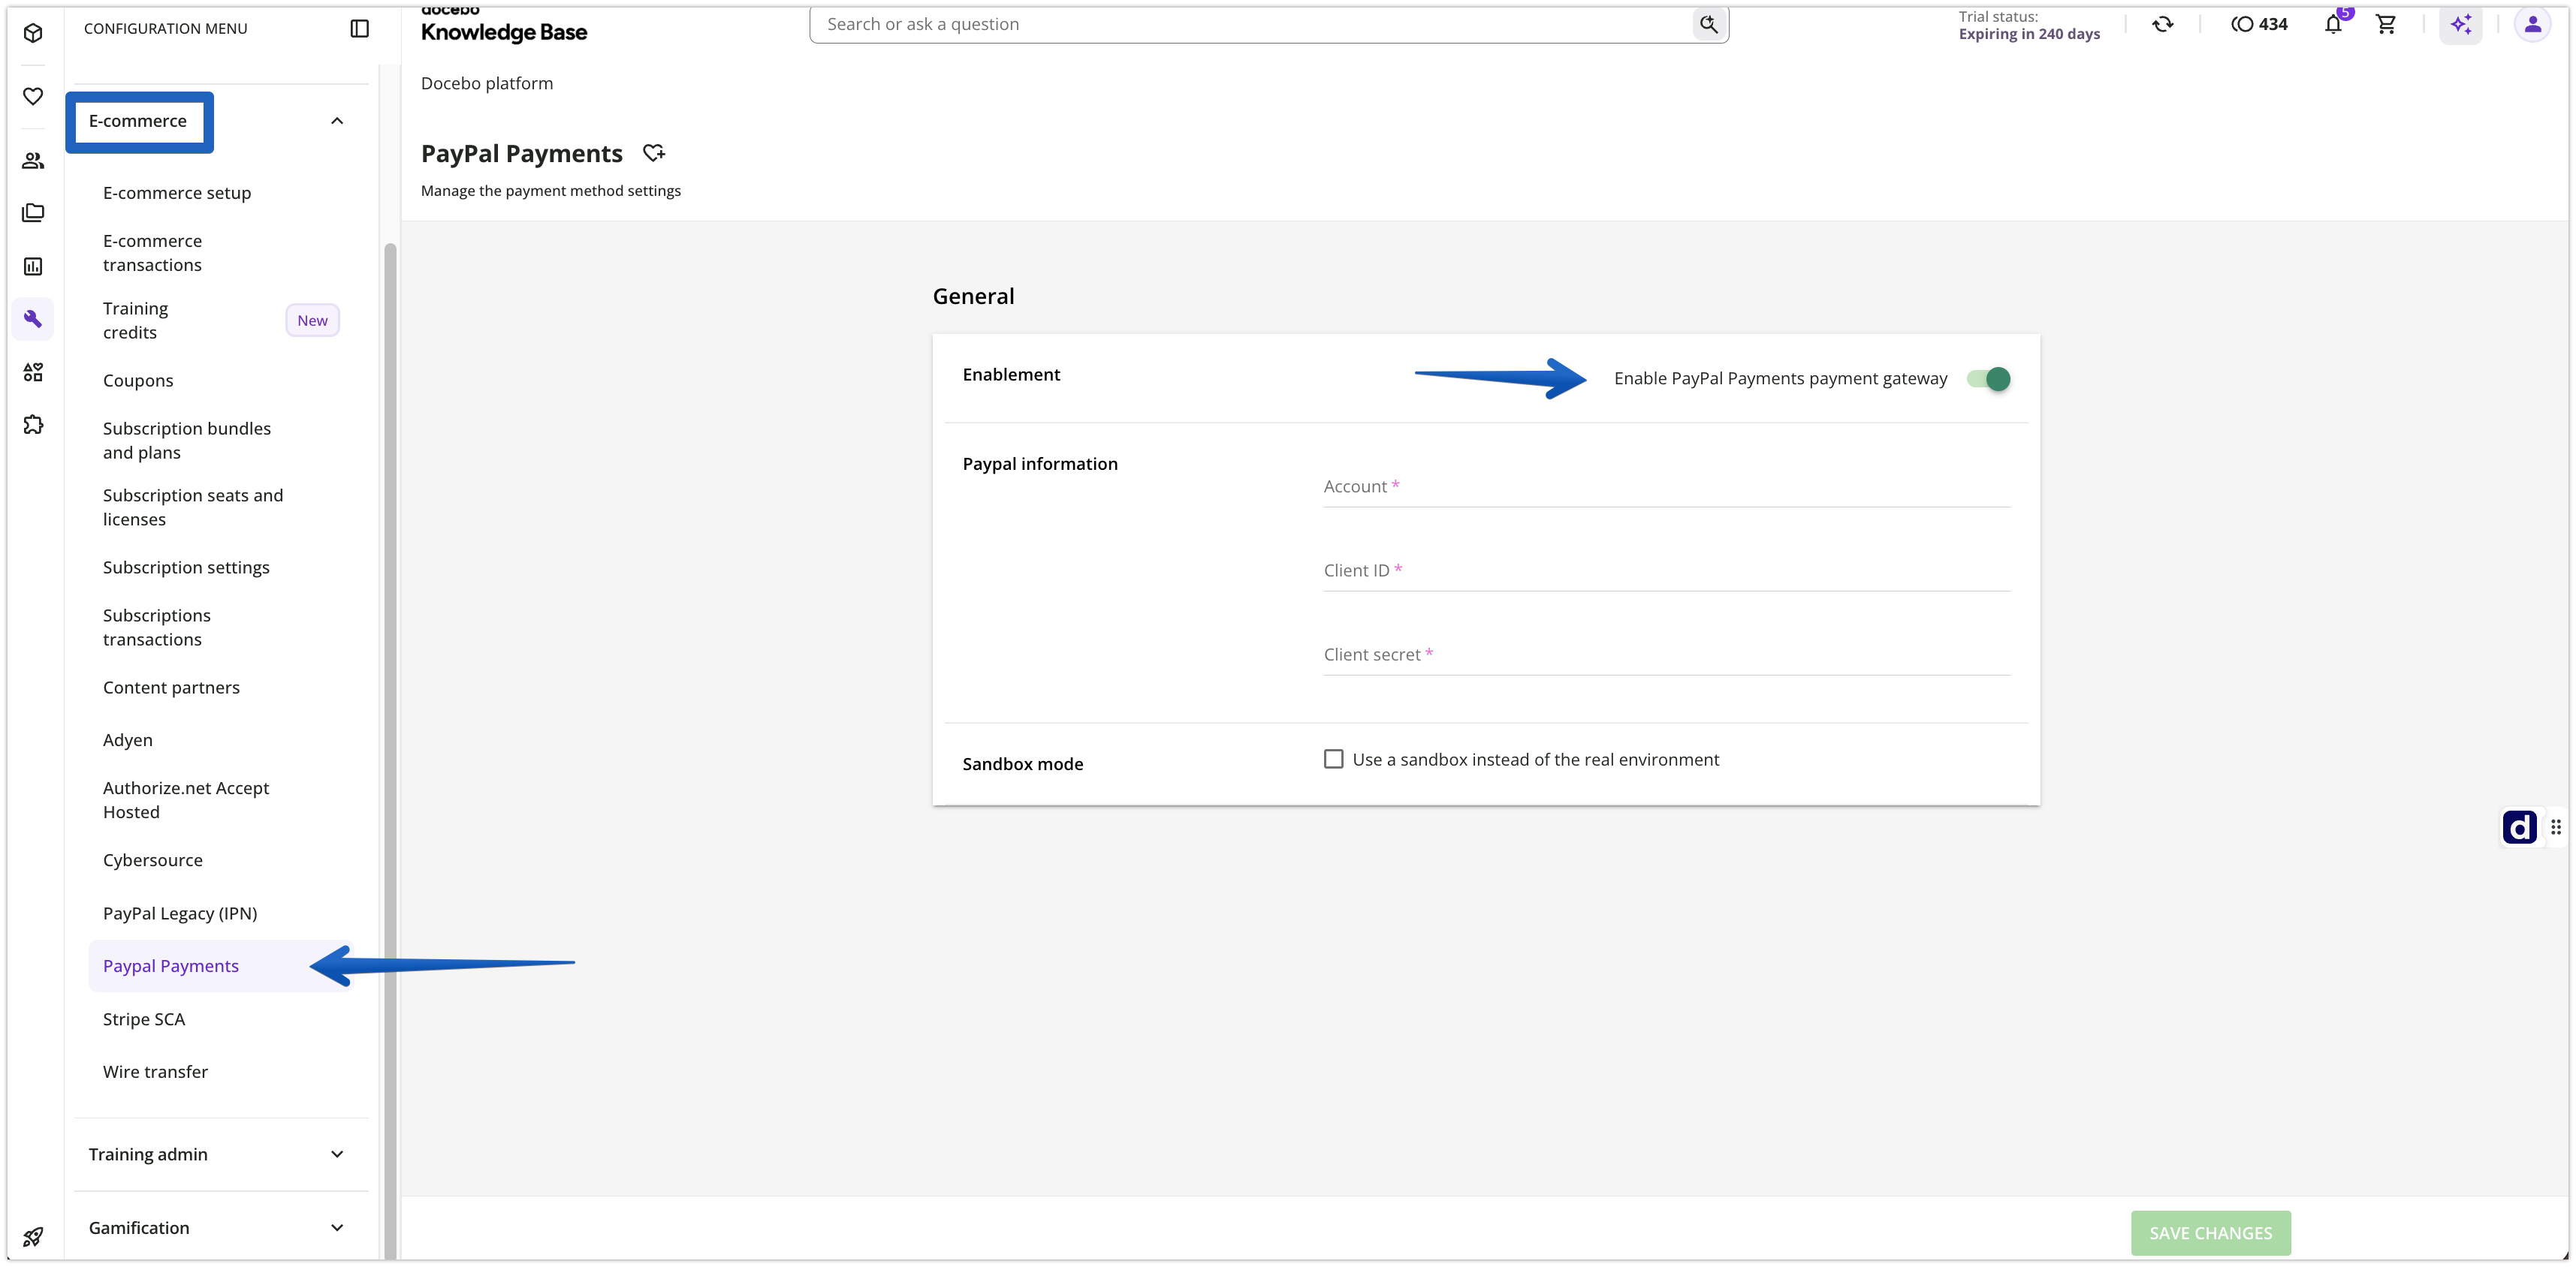Click the Client ID input field

click(1666, 570)
